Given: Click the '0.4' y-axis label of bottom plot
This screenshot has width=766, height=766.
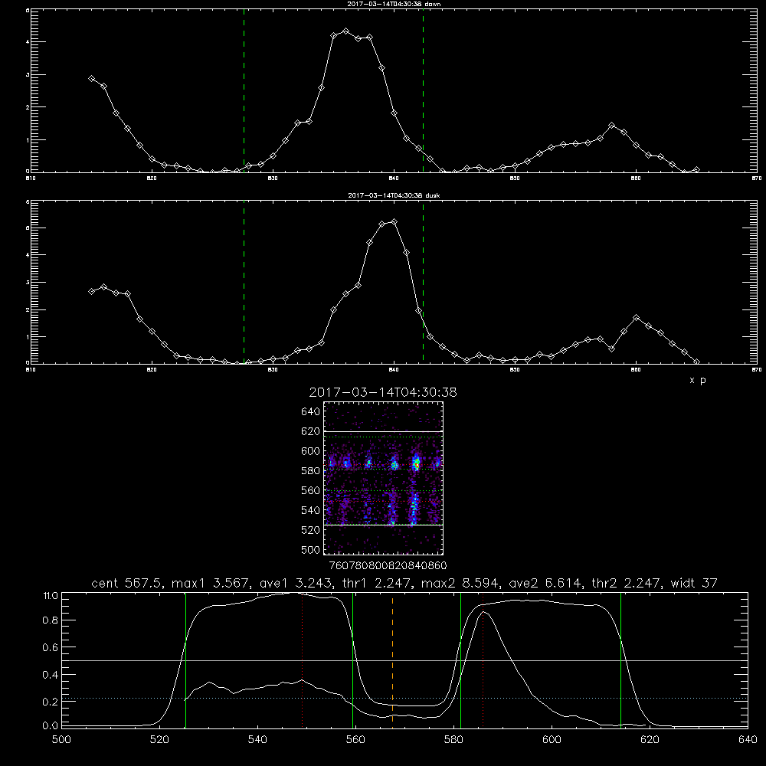Looking at the screenshot, I should (51, 675).
